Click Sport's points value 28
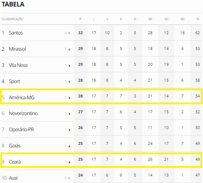203x183 pixels. pyautogui.click(x=80, y=80)
